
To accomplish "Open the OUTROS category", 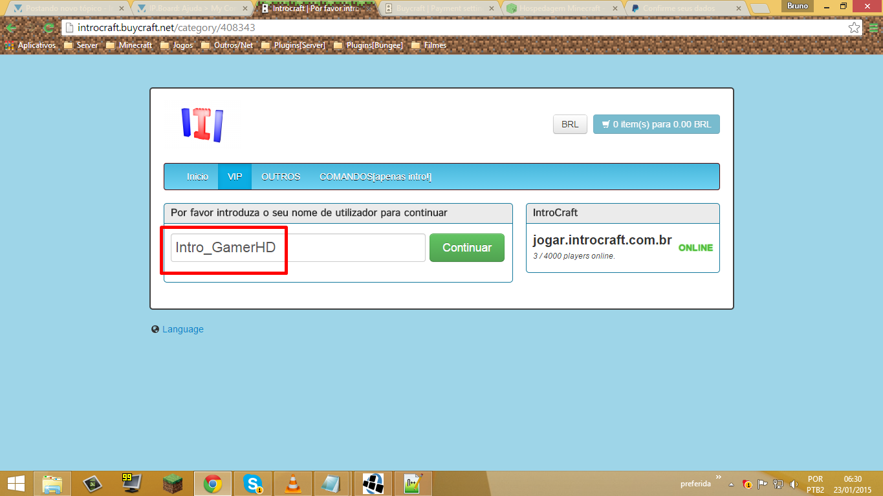I will [x=281, y=177].
